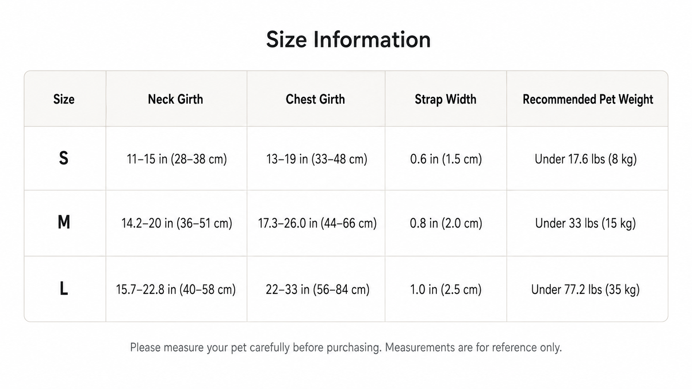This screenshot has width=692, height=389.
Task: Click the 11–15 in neck girth cell
Action: click(x=177, y=159)
